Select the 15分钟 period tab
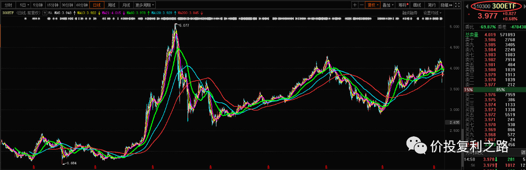526x170 pixels. click(53, 5)
